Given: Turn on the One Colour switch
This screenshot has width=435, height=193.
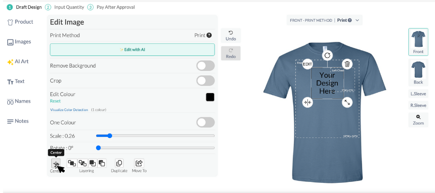Looking at the screenshot, I should pos(205,122).
